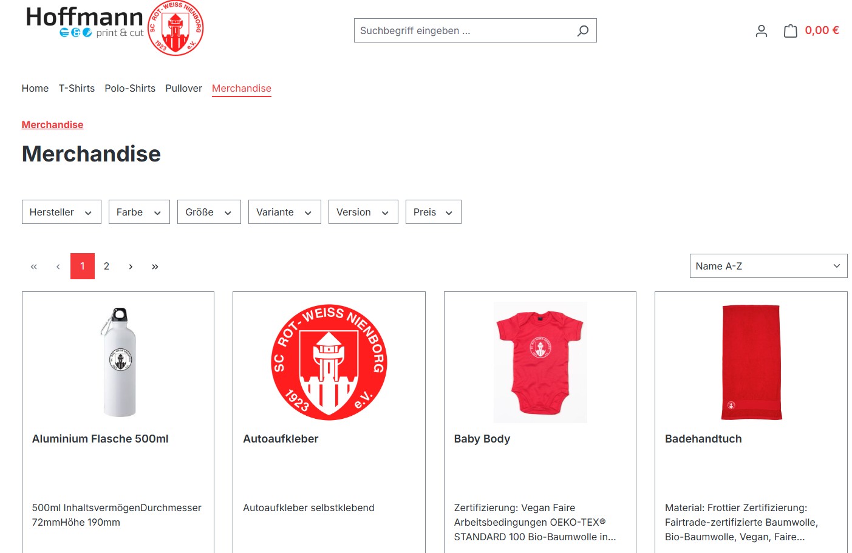
Task: Go to page 2 of results
Action: click(x=106, y=266)
